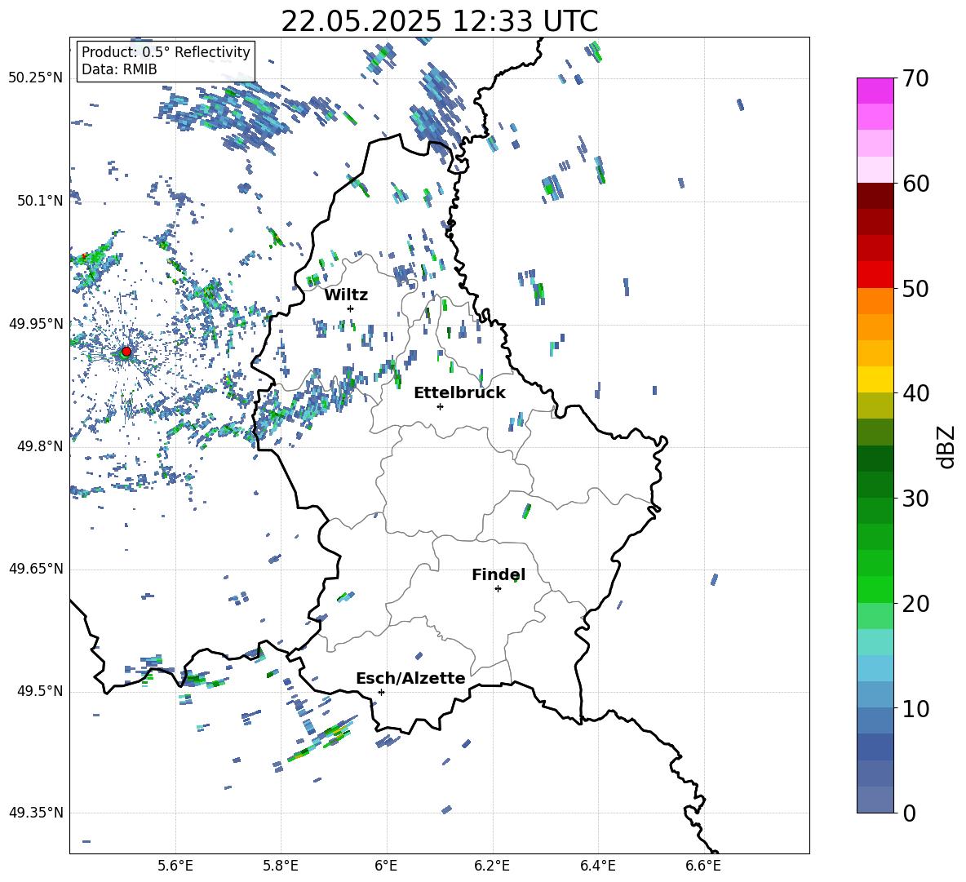Click the red radar site marker
Viewport: 966px width, 882px height.
coord(126,351)
